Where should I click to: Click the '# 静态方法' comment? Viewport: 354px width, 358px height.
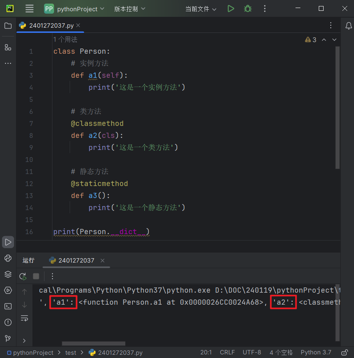point(90,172)
